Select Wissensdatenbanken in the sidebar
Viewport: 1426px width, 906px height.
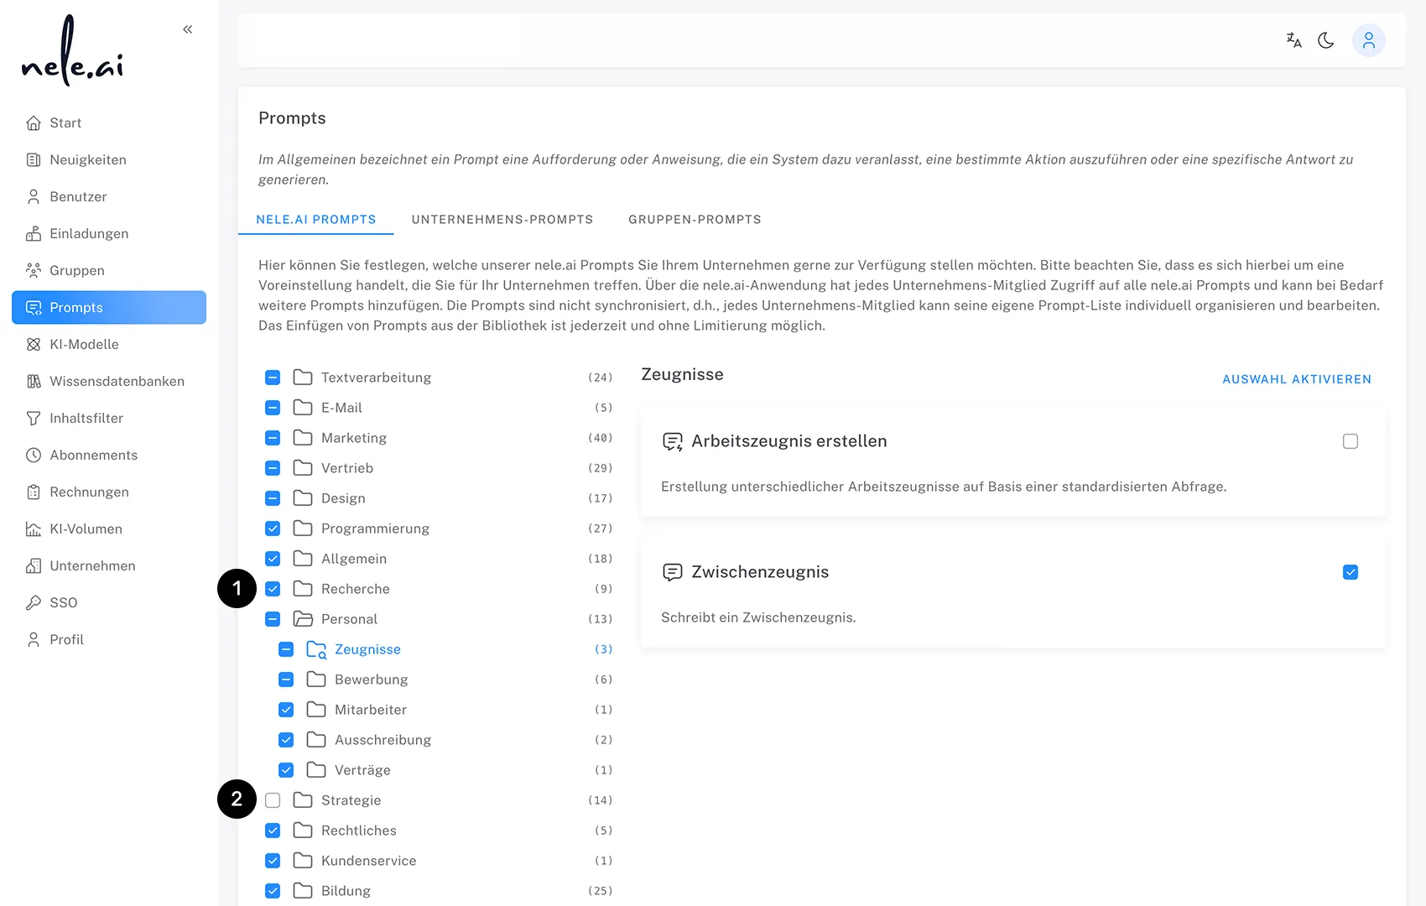[117, 381]
